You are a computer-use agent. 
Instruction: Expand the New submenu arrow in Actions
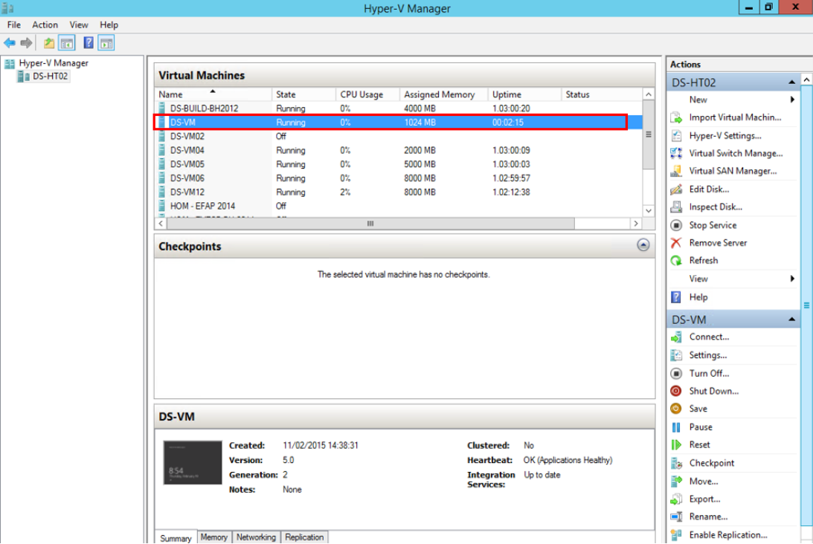click(792, 100)
